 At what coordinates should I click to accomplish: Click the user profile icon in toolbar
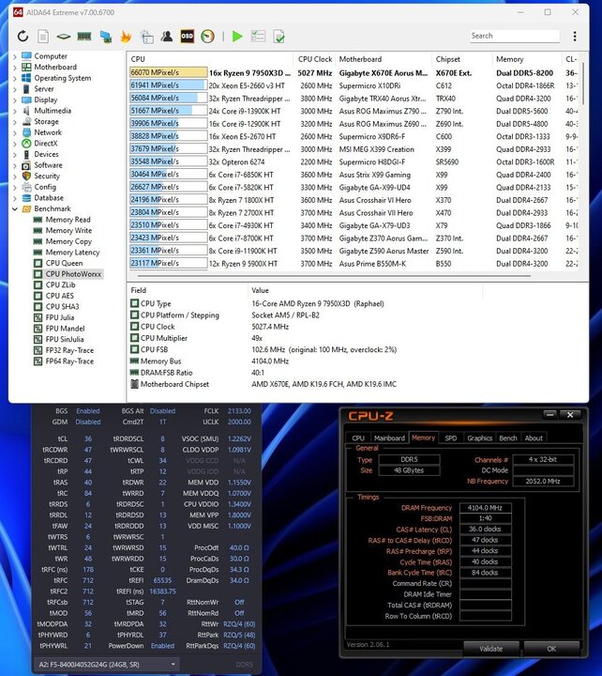point(167,37)
